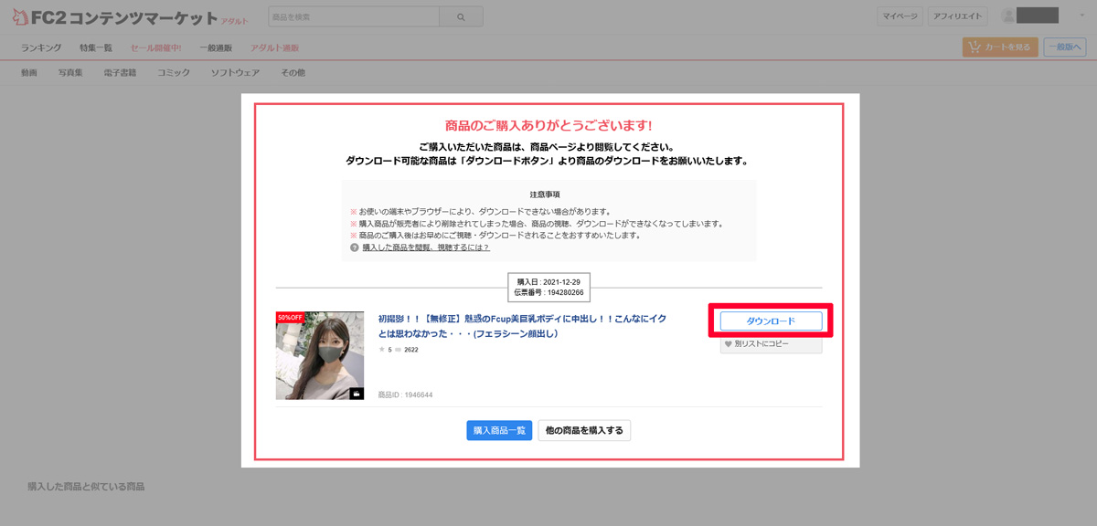Open the 電子書籍 category tab
This screenshot has height=526, width=1097.
point(120,72)
